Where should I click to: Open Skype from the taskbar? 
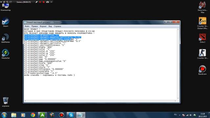(71, 115)
